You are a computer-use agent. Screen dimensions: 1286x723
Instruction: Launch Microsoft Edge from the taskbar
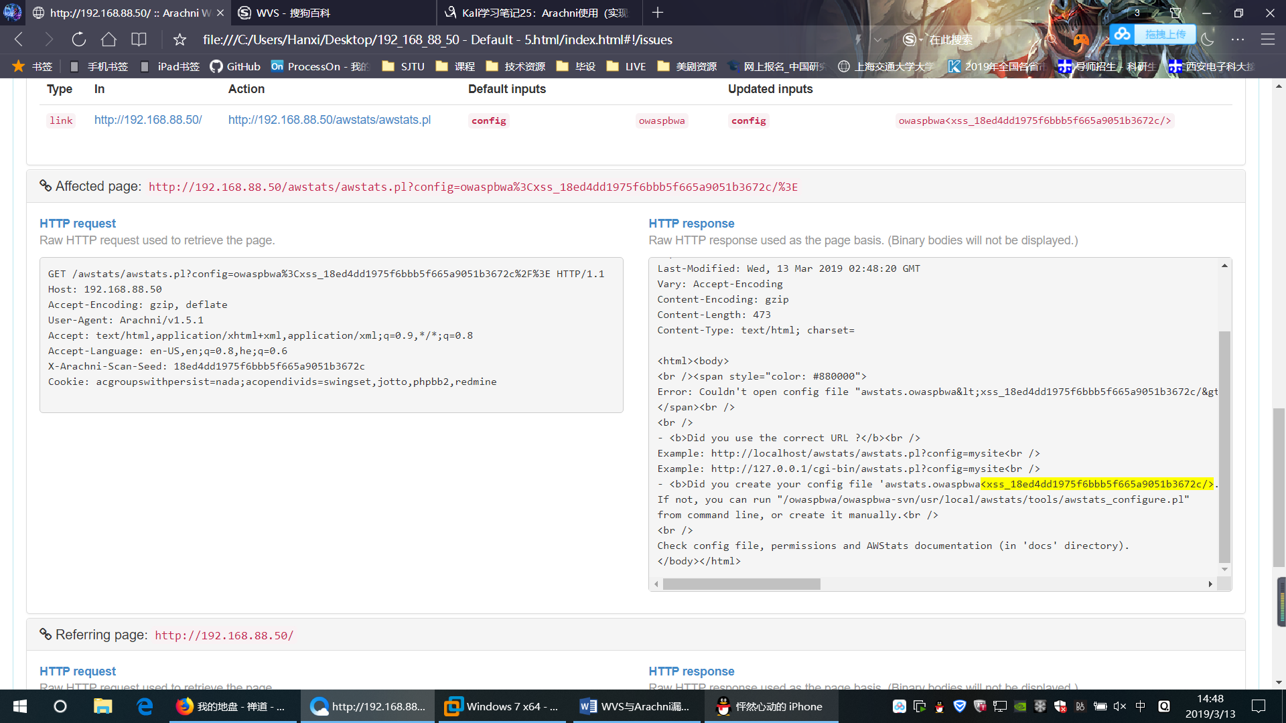click(x=145, y=706)
